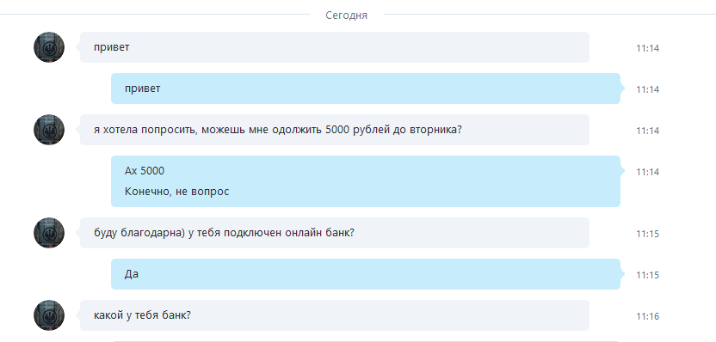This screenshot has width=716, height=342.
Task: Open sender avatar next to the 5000 rubles request
Action: click(49, 130)
